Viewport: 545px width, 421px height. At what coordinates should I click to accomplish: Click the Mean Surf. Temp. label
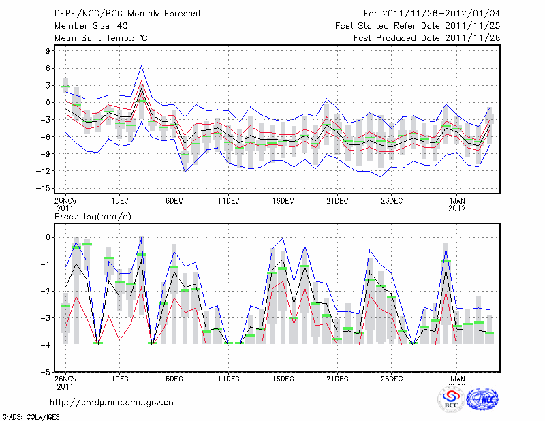[x=100, y=38]
